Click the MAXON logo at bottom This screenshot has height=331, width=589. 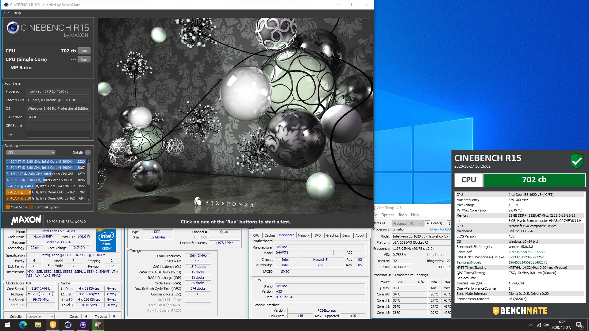pyautogui.click(x=26, y=220)
